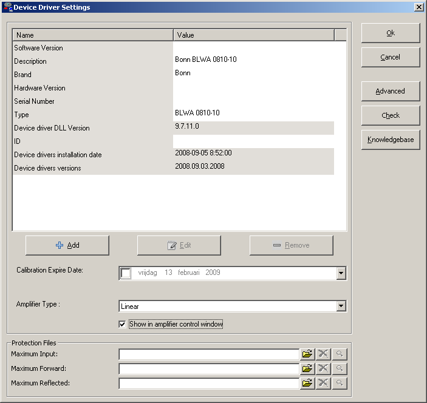427x403 pixels.
Task: Clear the Maximum Input protection file
Action: pyautogui.click(x=323, y=354)
